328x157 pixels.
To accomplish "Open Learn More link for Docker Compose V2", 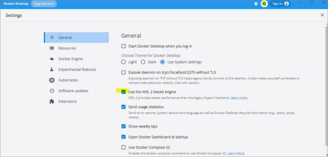I will [236, 153].
